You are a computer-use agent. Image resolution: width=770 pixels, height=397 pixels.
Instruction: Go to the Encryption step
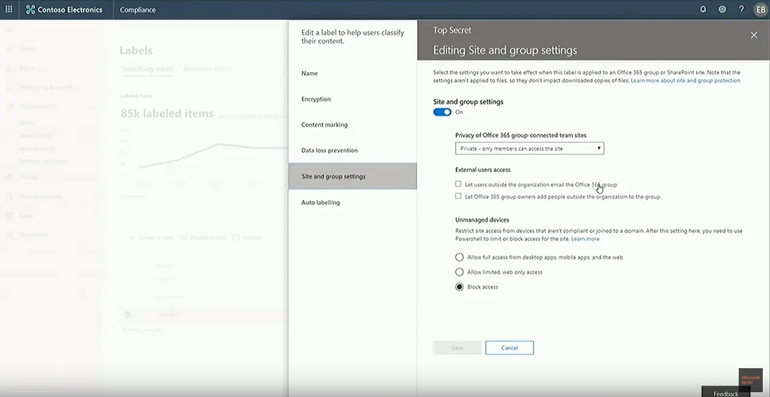tap(316, 99)
